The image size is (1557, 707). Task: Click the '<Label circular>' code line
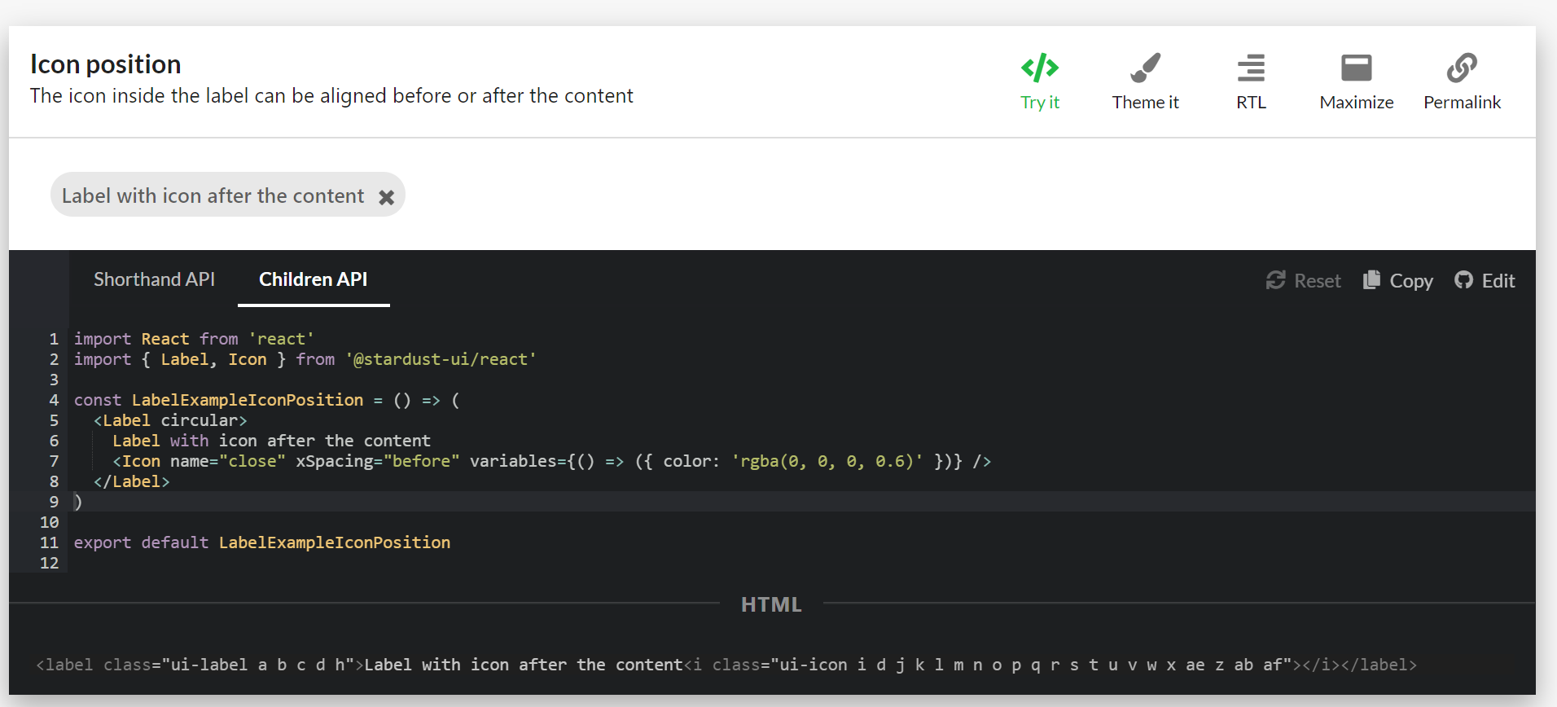170,420
